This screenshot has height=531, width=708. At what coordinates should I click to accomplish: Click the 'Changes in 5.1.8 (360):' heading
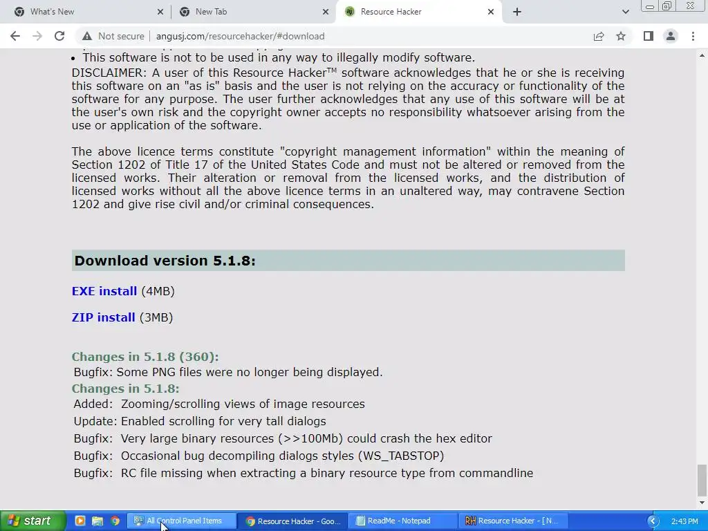[x=145, y=357]
